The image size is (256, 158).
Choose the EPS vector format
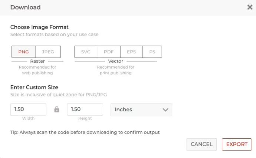(x=131, y=52)
